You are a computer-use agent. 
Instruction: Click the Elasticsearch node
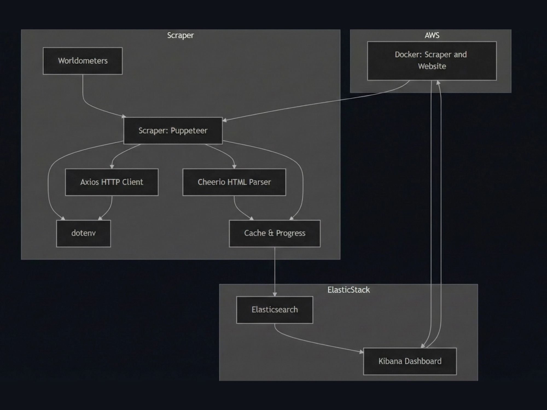[x=275, y=310]
